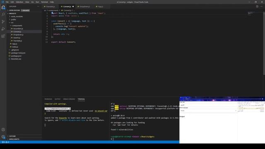Open the Selection menu
Viewport: 265px width, 149px height.
pos(19,2)
